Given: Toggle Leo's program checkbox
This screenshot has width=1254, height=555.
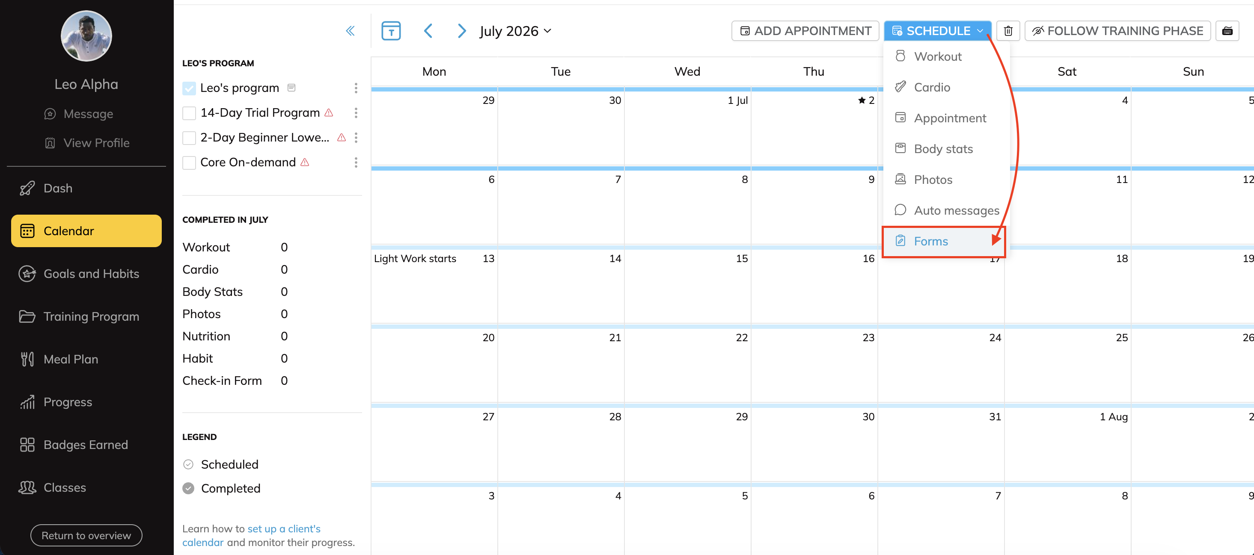Looking at the screenshot, I should click(x=189, y=88).
